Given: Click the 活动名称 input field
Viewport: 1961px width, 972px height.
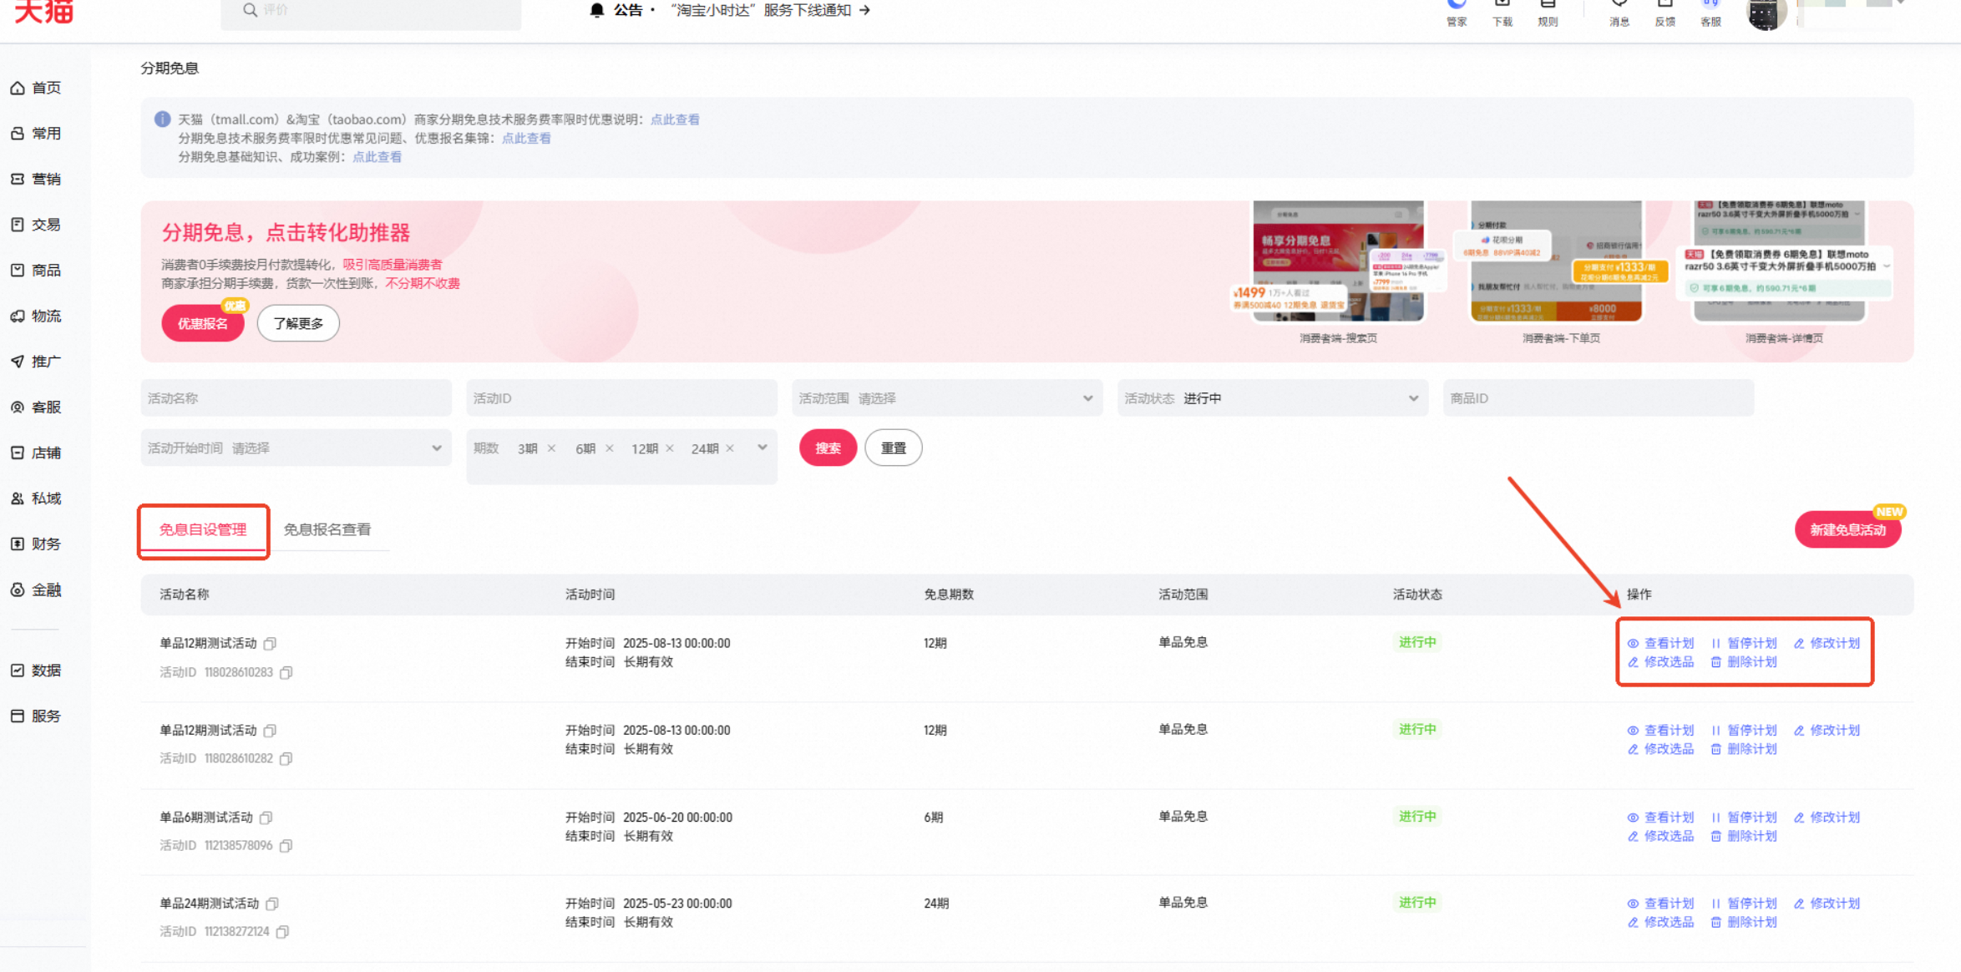Looking at the screenshot, I should [x=296, y=398].
